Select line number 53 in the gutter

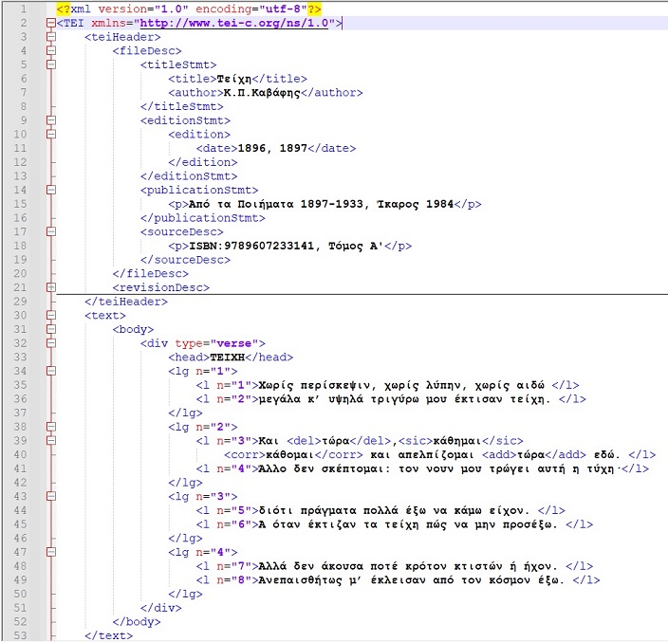[x=20, y=635]
